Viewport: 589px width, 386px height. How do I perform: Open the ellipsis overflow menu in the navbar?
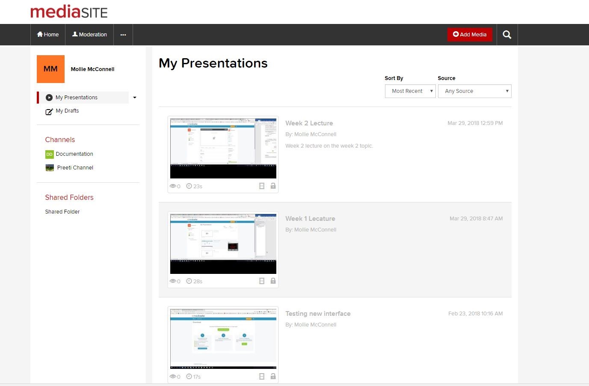[x=123, y=34]
